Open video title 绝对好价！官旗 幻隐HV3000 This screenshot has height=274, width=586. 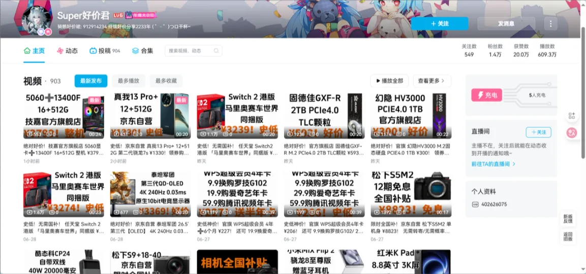[x=411, y=149]
